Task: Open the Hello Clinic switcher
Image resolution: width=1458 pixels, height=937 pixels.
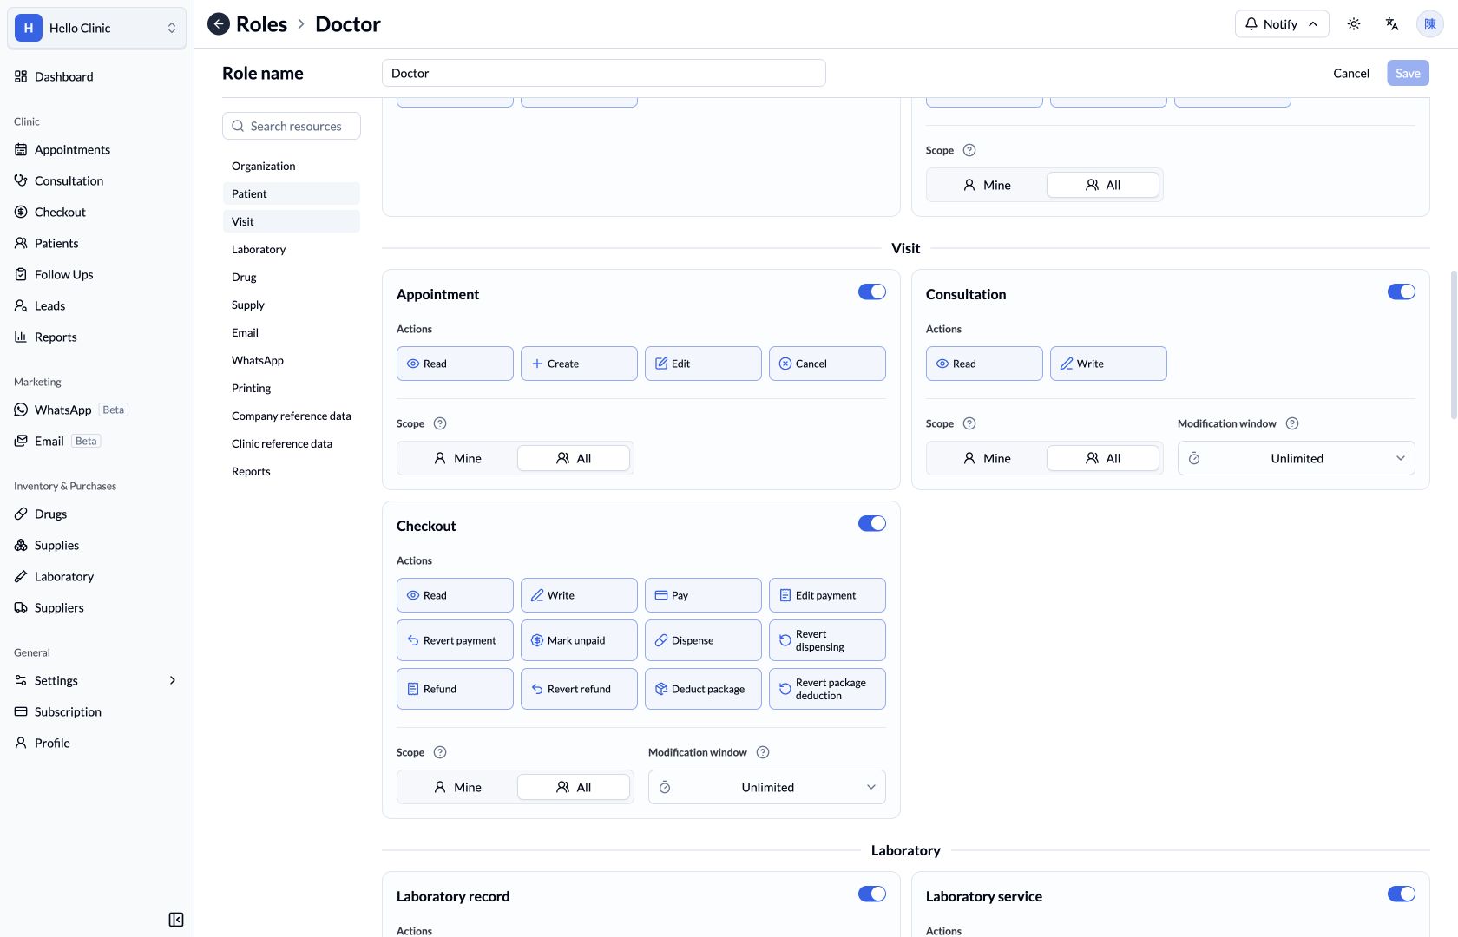Action: click(96, 28)
